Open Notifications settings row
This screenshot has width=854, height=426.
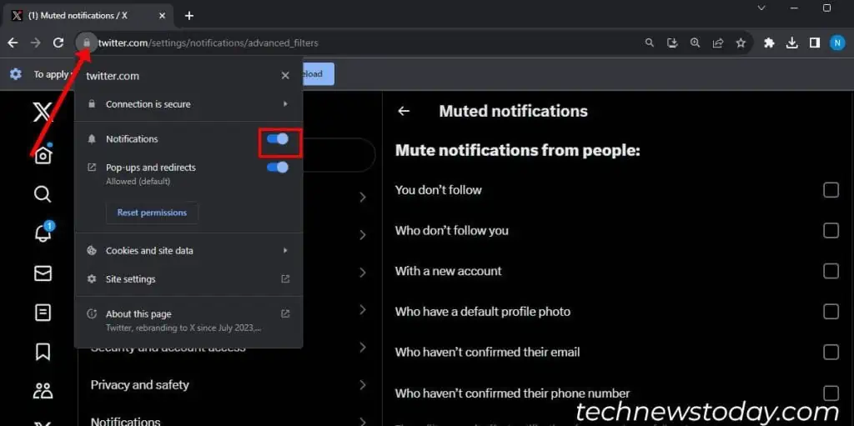[x=229, y=420]
